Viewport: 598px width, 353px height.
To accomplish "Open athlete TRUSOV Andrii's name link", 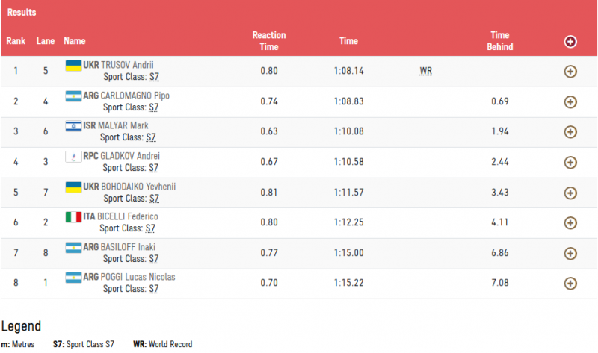I will [127, 65].
